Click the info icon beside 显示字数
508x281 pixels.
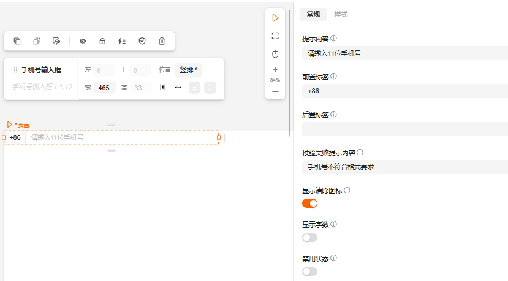click(333, 224)
